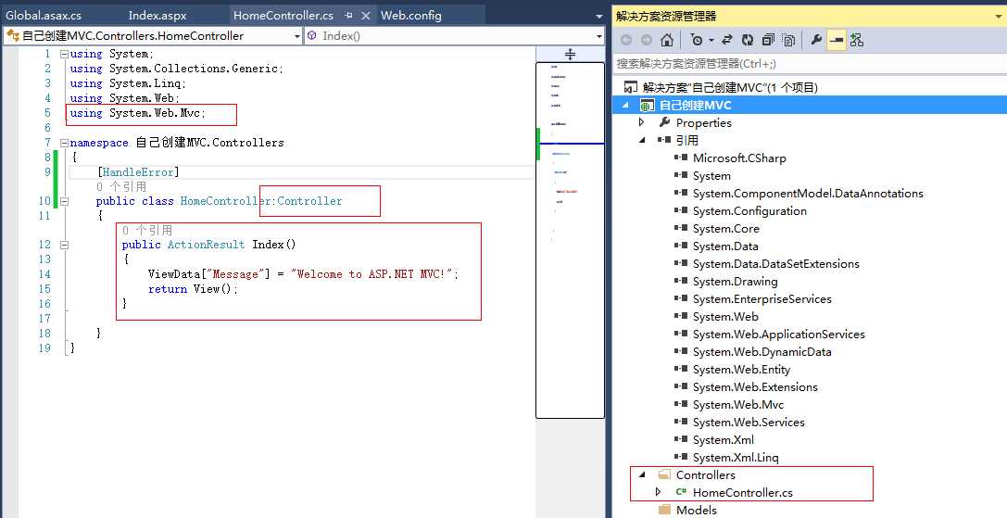The width and height of the screenshot is (1007, 518).
Task: Click the Home icon in Solution Explorer toolbar
Action: (667, 40)
